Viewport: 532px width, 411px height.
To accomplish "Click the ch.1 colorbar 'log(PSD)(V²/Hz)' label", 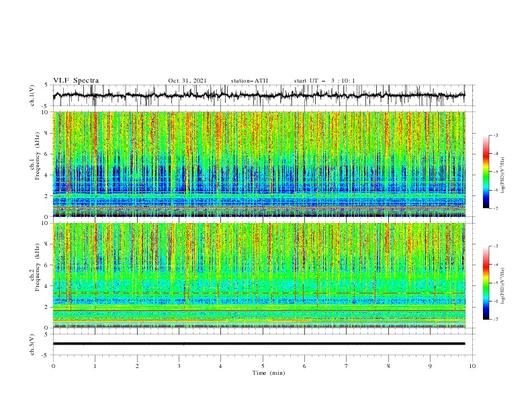I will tap(502, 175).
